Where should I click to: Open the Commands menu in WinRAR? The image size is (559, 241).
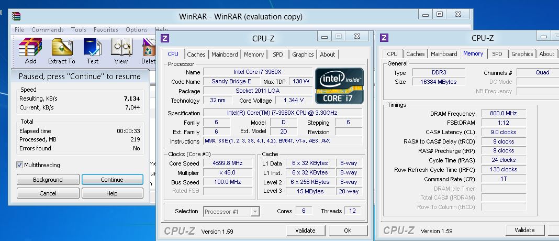(48, 30)
